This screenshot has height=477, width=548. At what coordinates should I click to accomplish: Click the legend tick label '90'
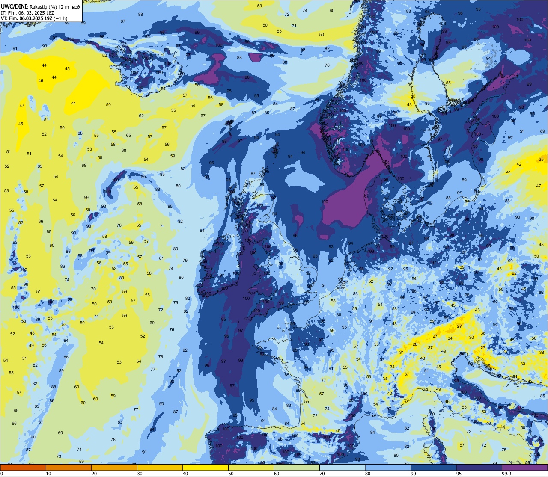tap(413, 474)
